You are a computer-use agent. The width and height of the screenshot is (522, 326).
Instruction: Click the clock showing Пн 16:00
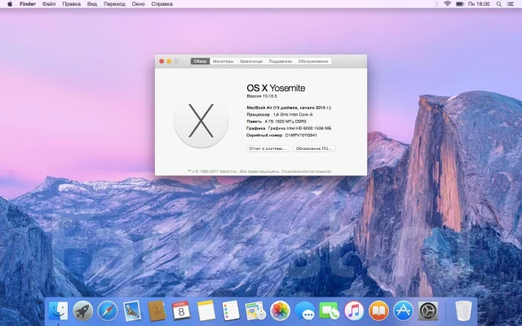point(479,4)
